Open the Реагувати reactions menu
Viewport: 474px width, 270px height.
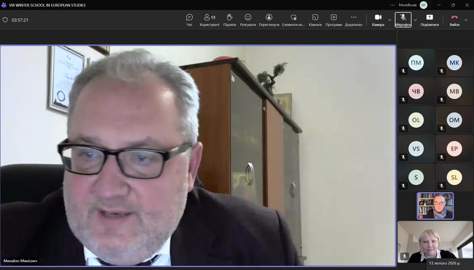point(248,20)
